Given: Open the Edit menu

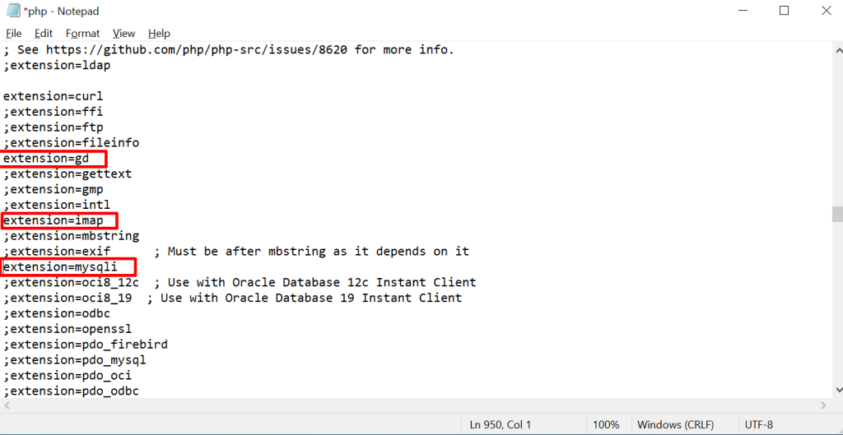Looking at the screenshot, I should click(x=44, y=34).
